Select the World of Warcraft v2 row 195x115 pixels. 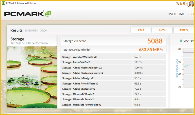tap(113, 57)
